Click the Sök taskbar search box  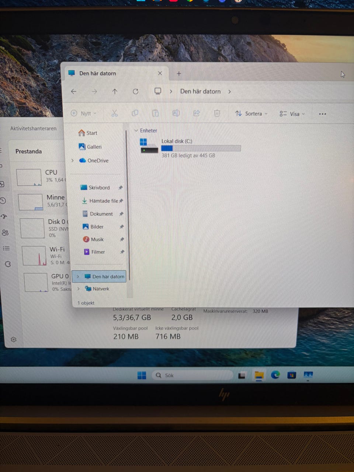pyautogui.click(x=192, y=375)
